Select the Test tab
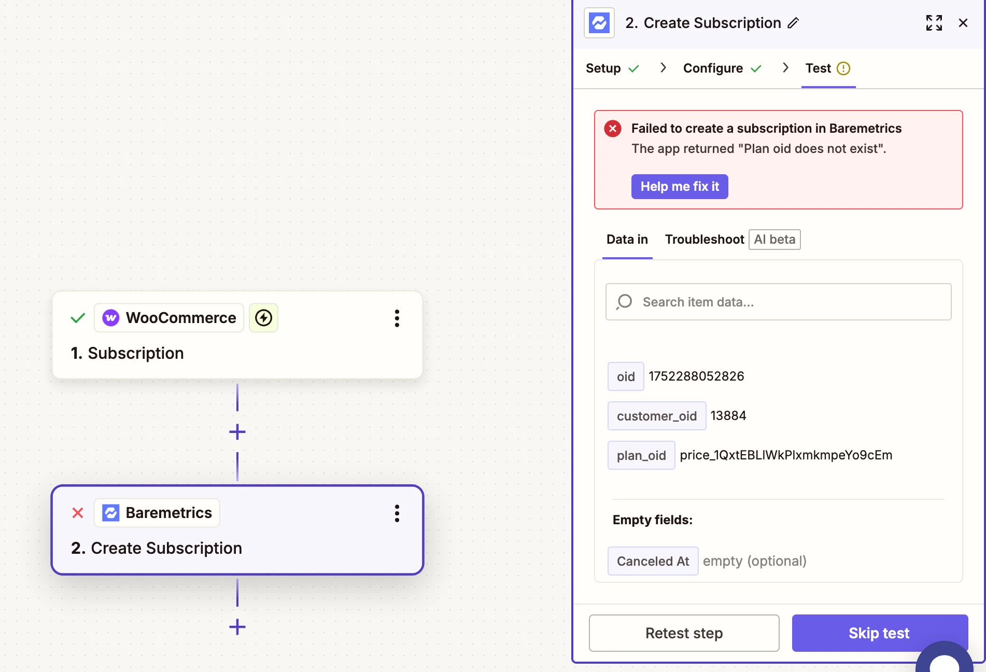 coord(828,68)
